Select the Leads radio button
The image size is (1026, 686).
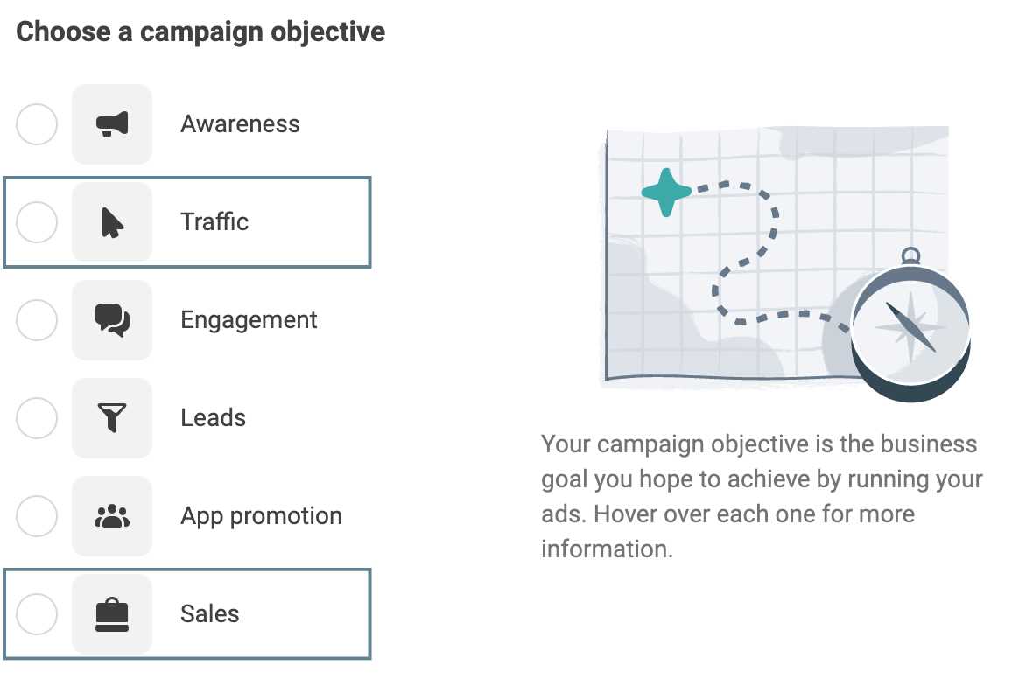[36, 417]
